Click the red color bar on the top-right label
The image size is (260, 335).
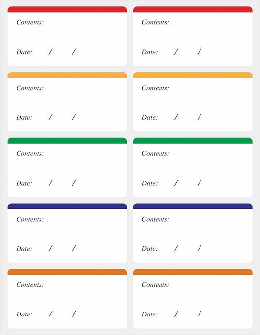[193, 9]
